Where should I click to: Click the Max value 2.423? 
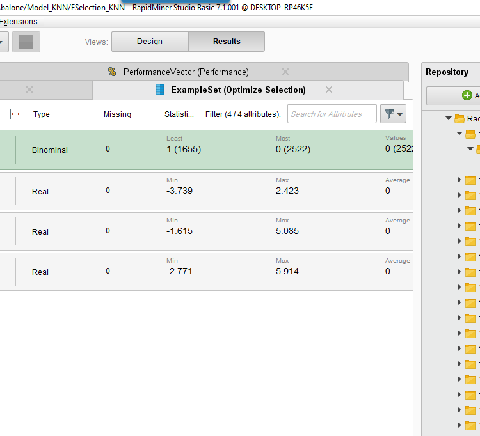point(287,191)
